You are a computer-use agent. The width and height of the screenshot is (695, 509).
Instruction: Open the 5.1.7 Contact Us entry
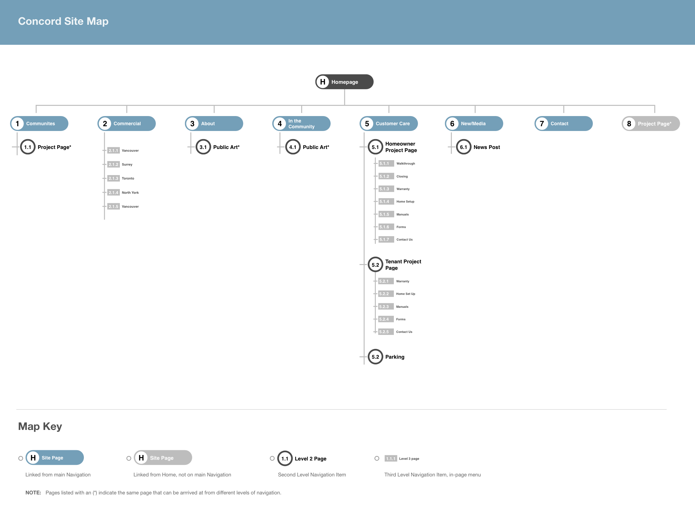pyautogui.click(x=396, y=239)
